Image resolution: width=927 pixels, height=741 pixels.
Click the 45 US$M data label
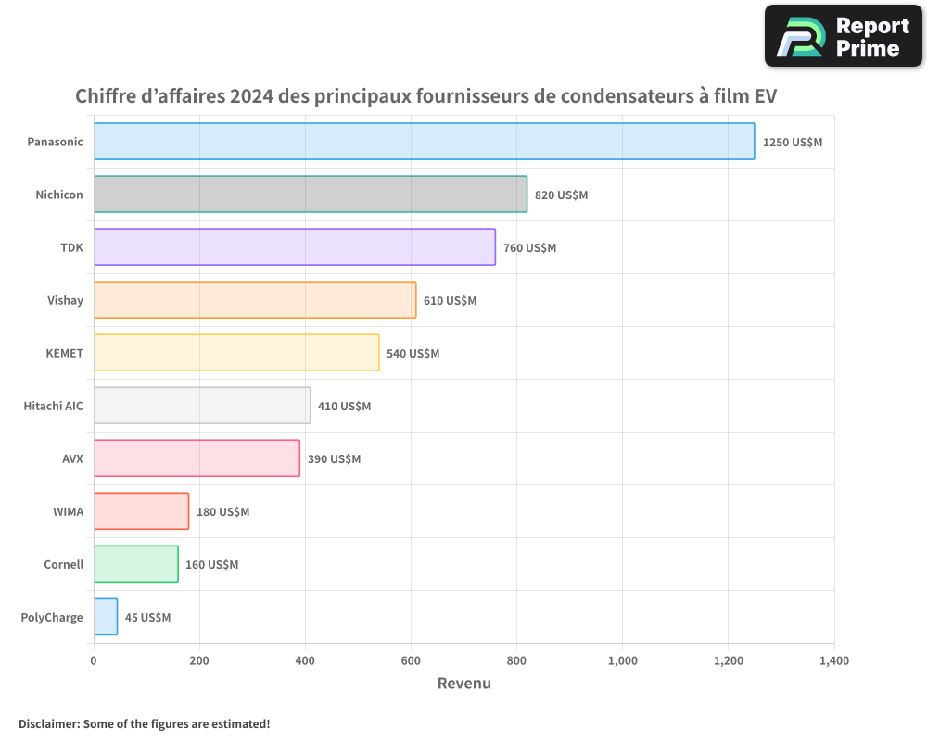[147, 618]
